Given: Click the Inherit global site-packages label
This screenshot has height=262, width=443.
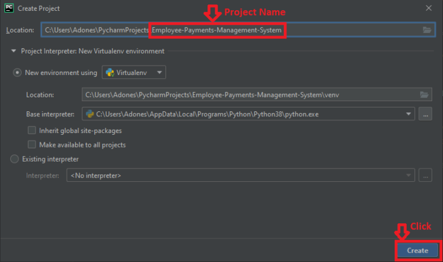Looking at the screenshot, I should click(x=80, y=131).
